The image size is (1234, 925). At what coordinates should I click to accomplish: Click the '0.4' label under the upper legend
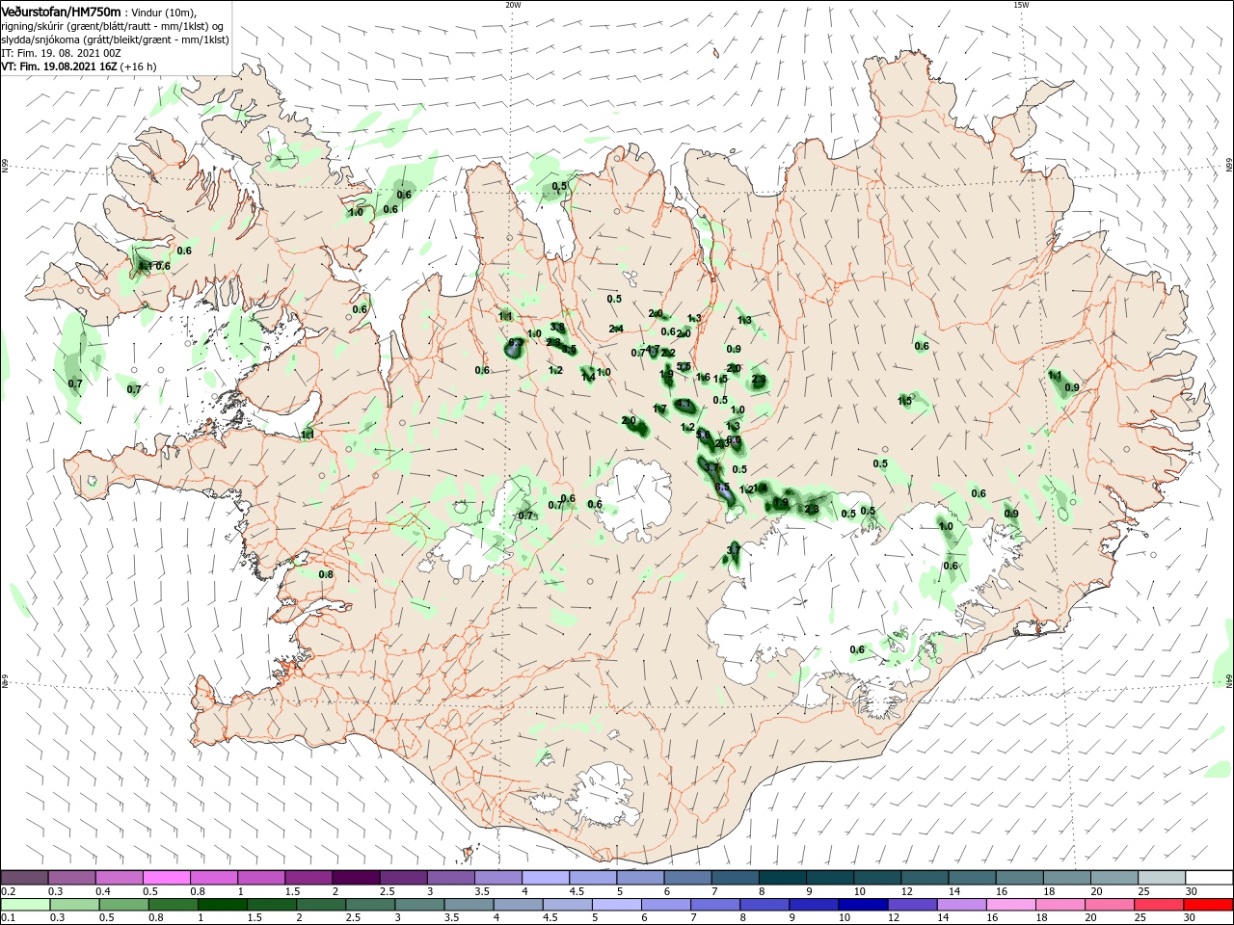click(103, 891)
